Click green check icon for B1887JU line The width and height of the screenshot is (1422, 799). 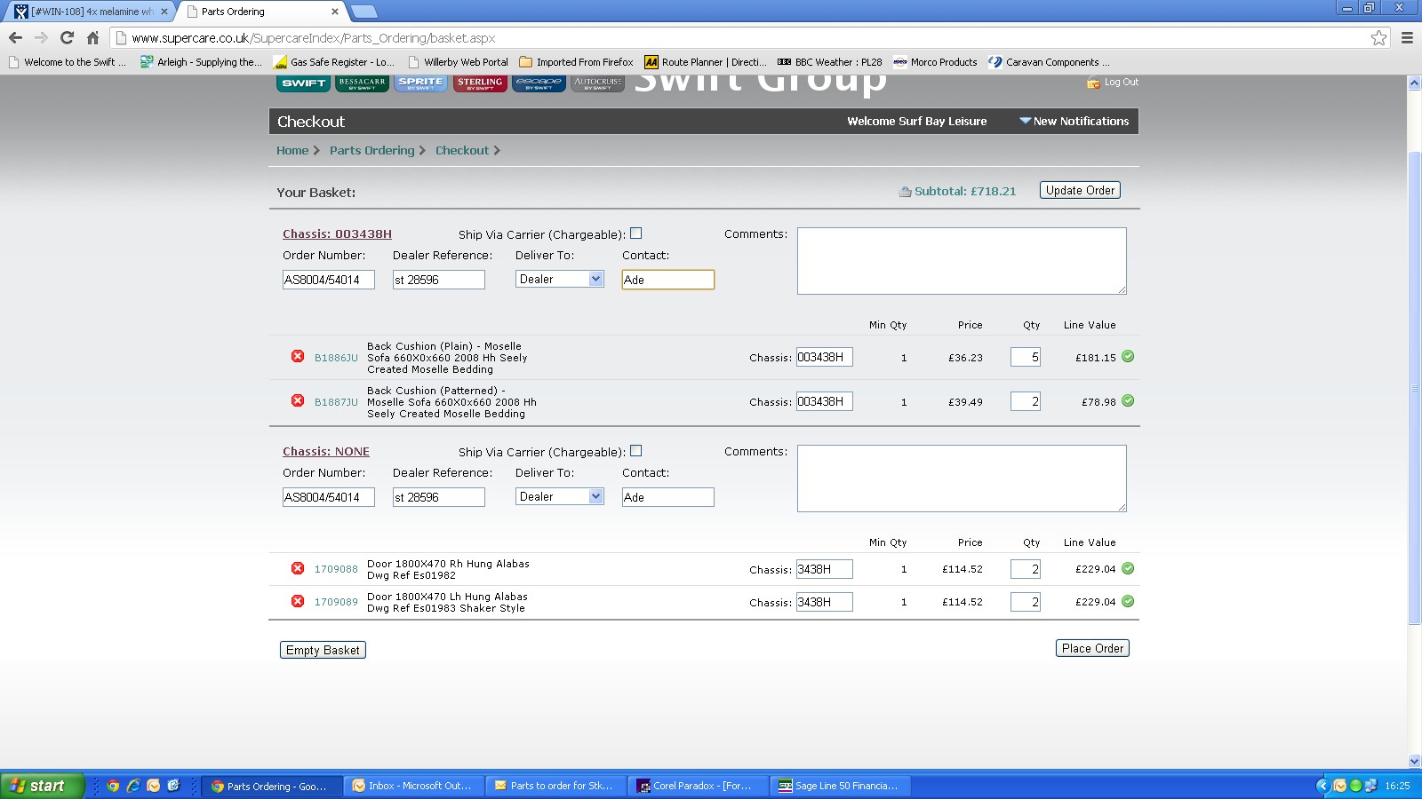point(1128,401)
